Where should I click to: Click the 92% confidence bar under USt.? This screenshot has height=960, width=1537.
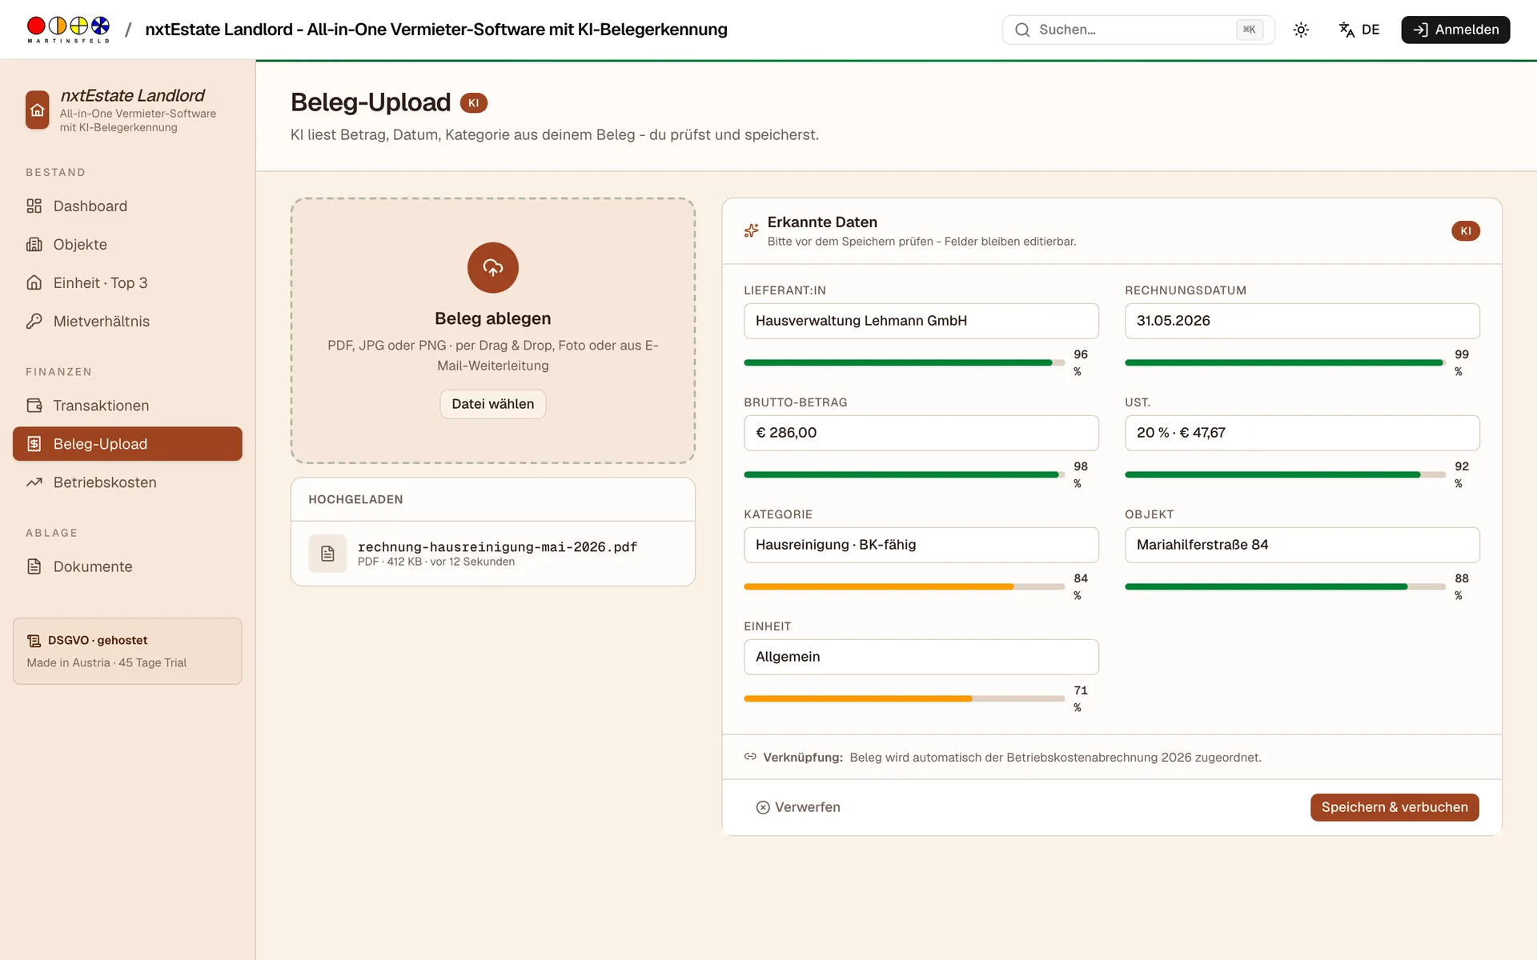tap(1286, 475)
